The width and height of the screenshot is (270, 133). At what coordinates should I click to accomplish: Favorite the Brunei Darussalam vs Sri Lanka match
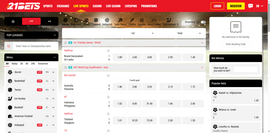(108, 51)
